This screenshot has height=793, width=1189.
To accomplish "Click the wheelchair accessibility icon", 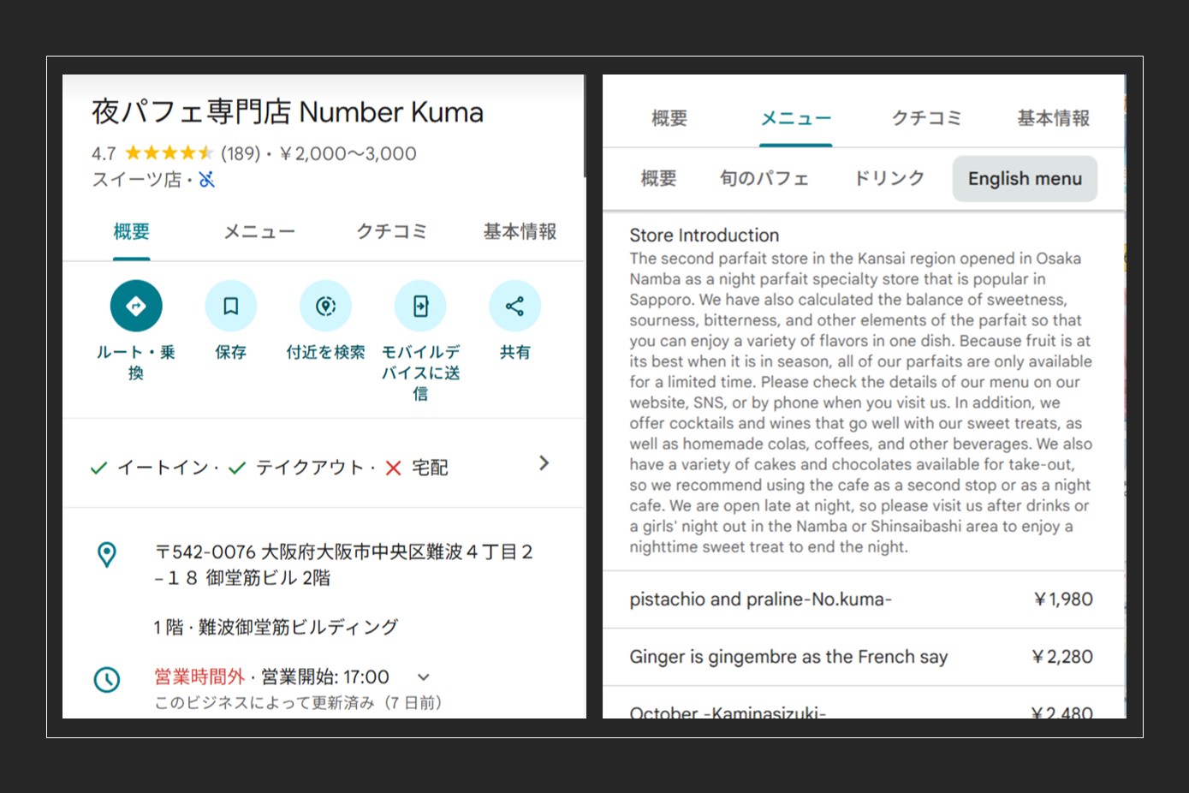I will (x=205, y=180).
